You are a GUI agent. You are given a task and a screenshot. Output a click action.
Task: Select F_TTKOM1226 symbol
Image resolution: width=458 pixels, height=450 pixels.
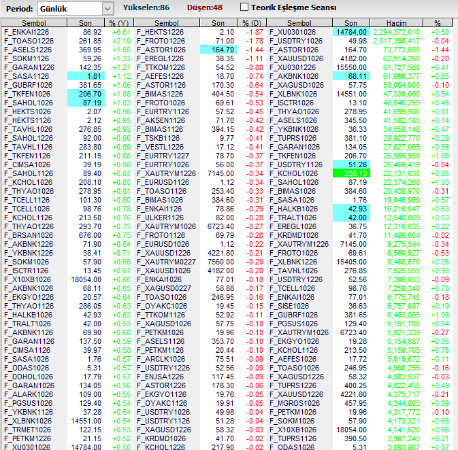(x=161, y=67)
